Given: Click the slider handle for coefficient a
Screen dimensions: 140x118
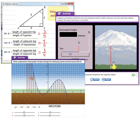Looking at the screenshot, I should [24, 112].
